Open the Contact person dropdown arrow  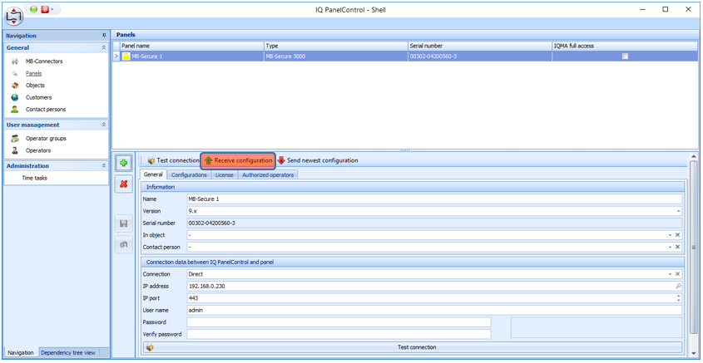(671, 247)
